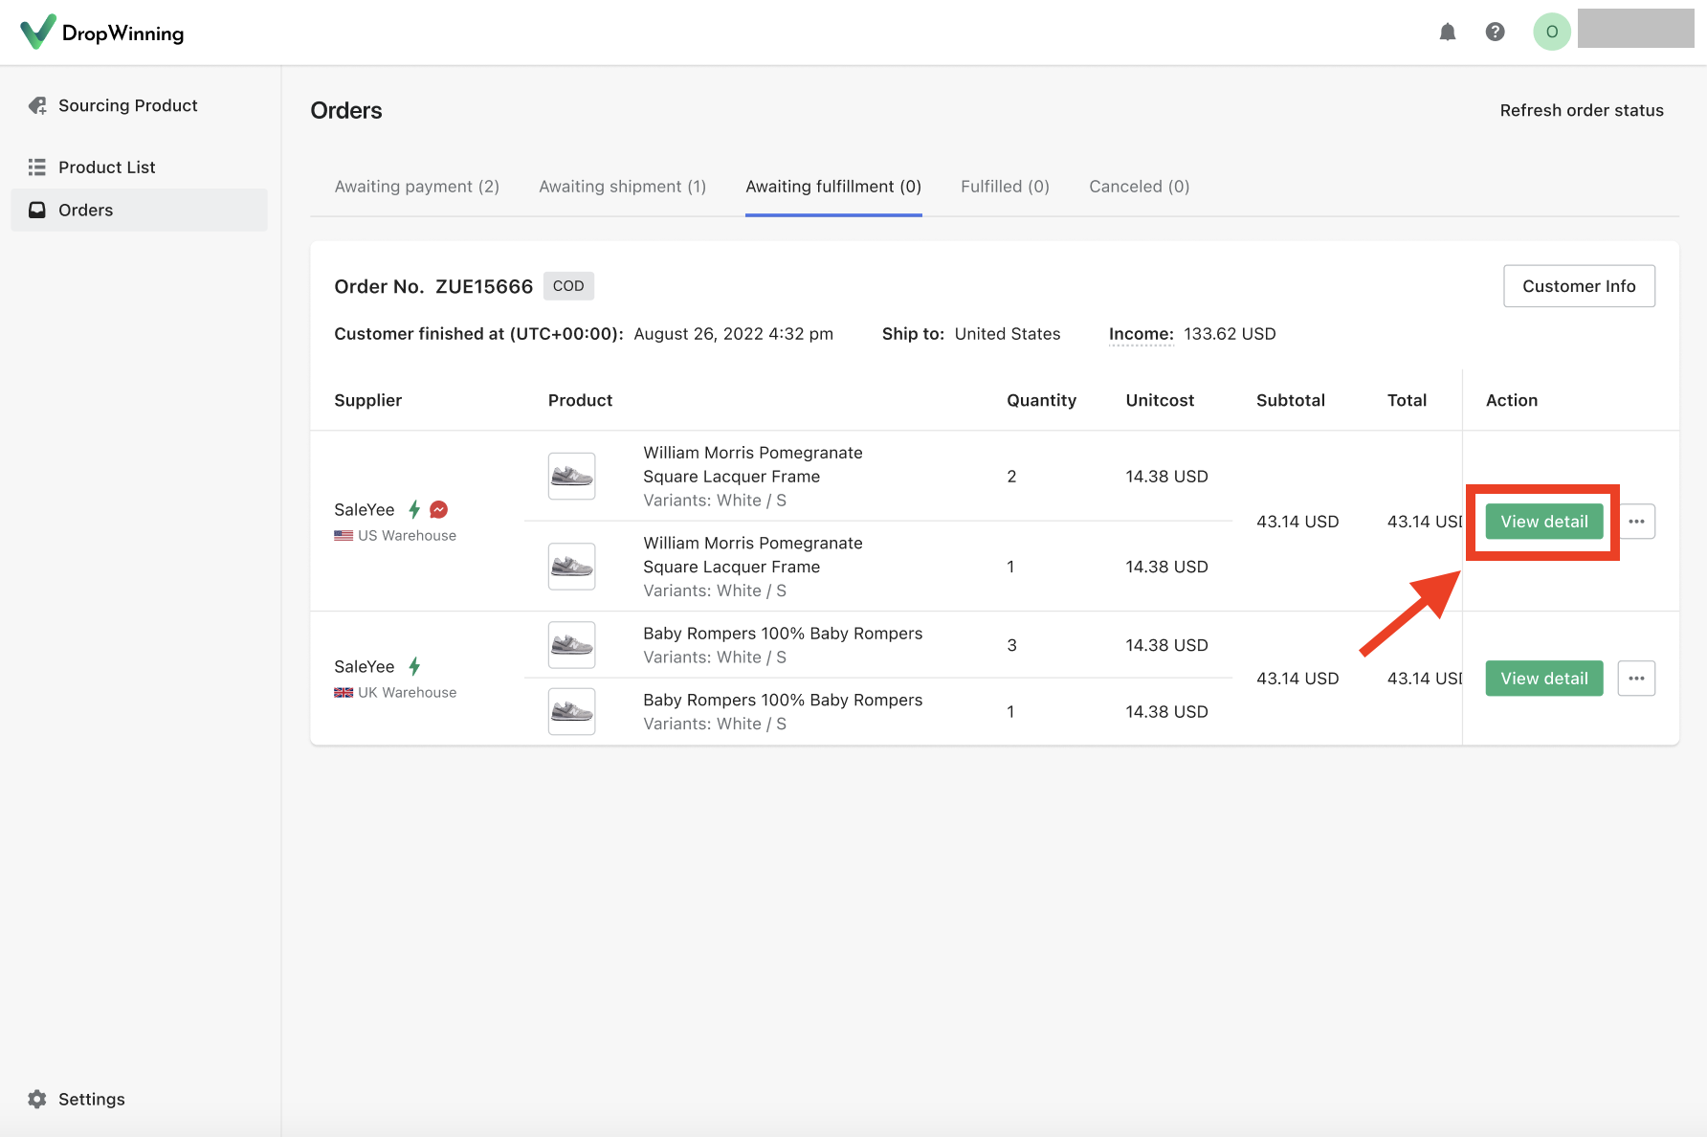
Task: Click the UK Warehouse label
Action: 408,693
